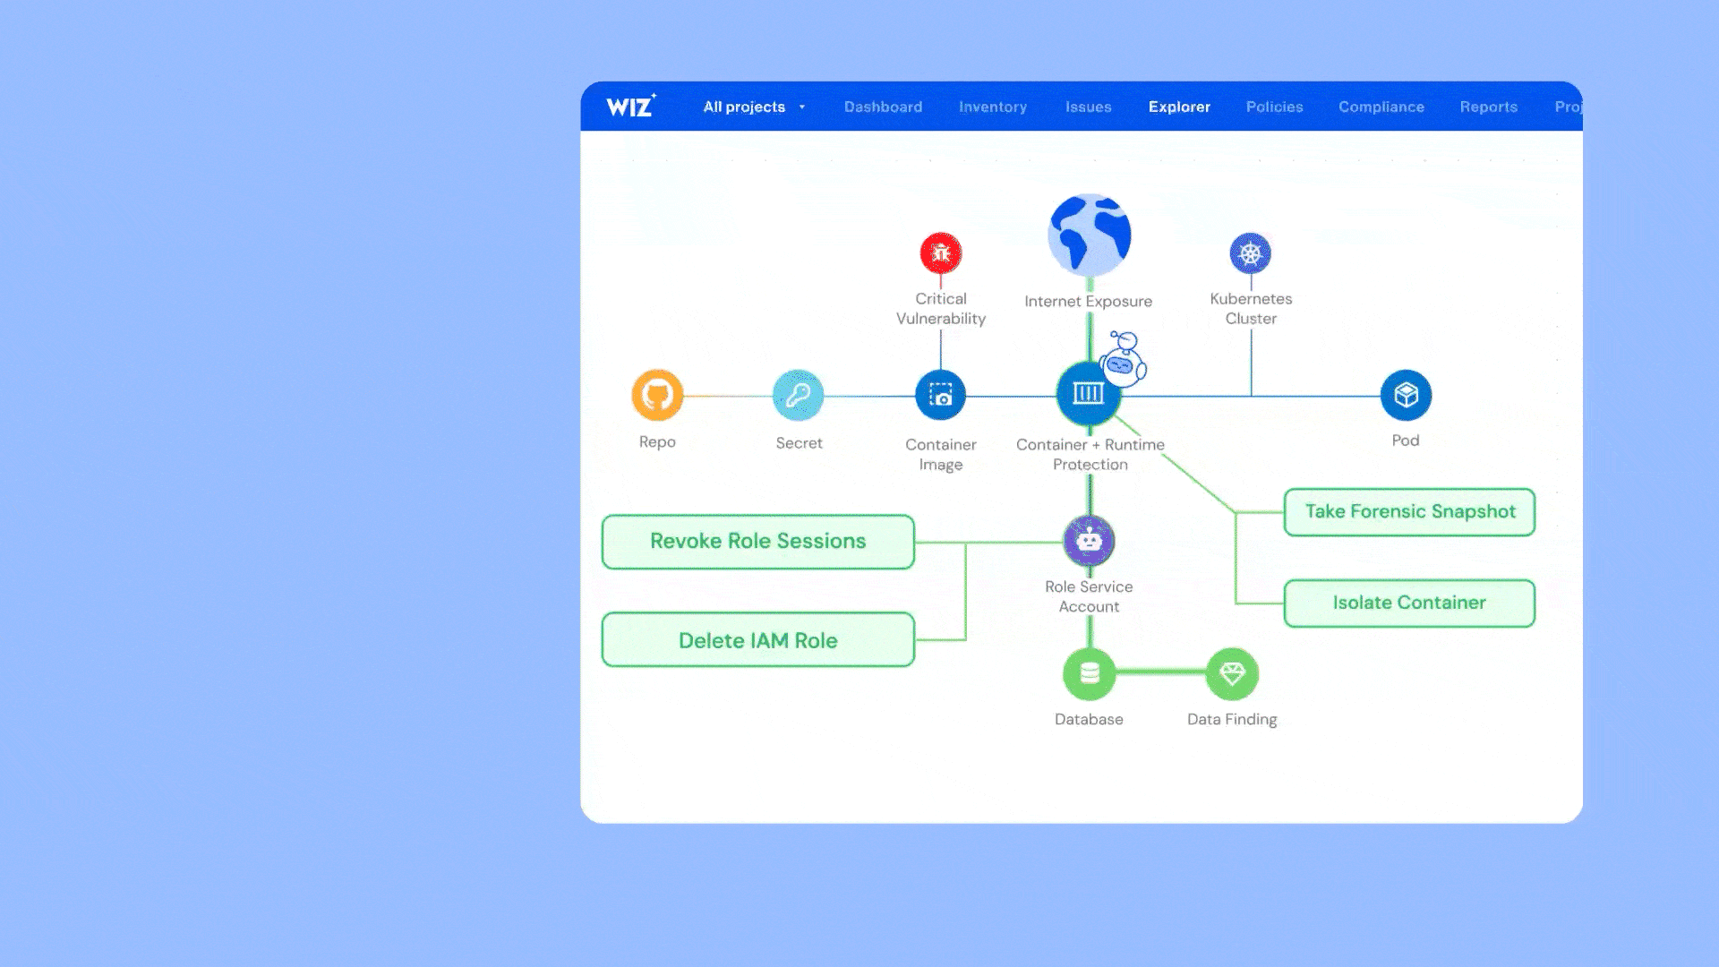Select the Data Finding diamond icon

pos(1232,673)
